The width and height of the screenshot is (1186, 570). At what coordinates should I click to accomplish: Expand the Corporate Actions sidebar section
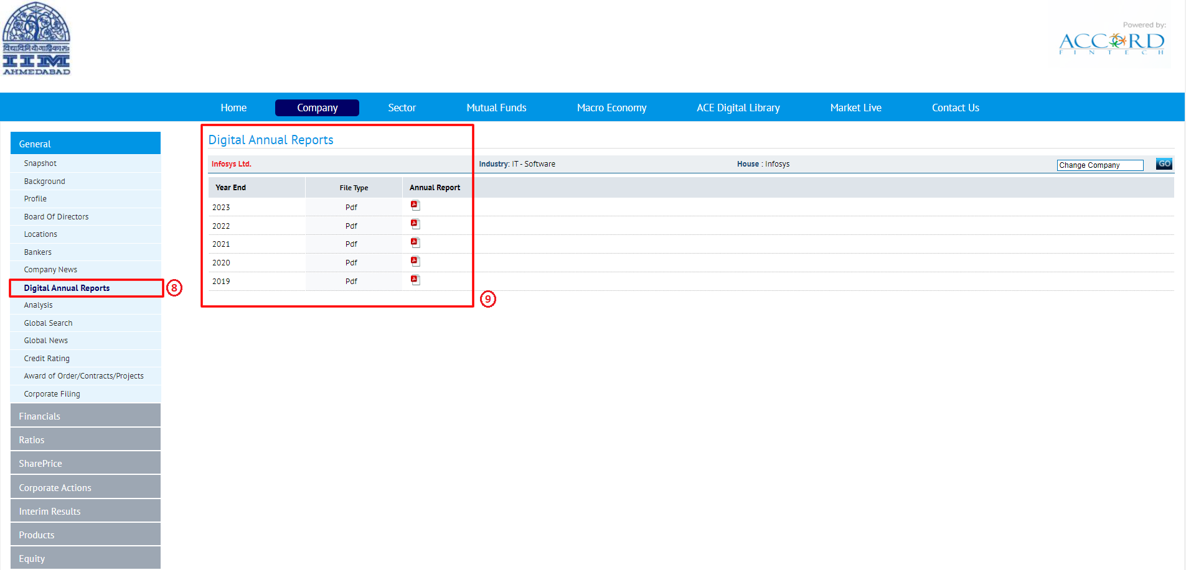(x=85, y=487)
